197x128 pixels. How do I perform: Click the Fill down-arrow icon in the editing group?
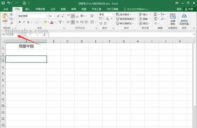tap(155, 19)
